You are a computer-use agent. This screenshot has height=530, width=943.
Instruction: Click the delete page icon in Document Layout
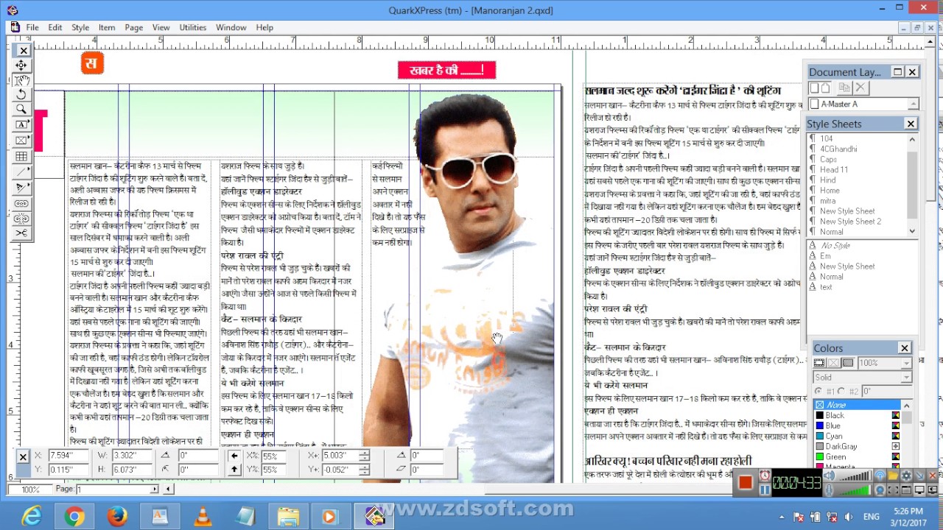coord(860,88)
